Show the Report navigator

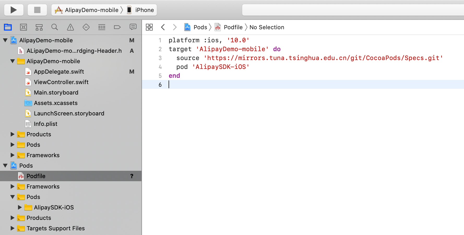[133, 27]
